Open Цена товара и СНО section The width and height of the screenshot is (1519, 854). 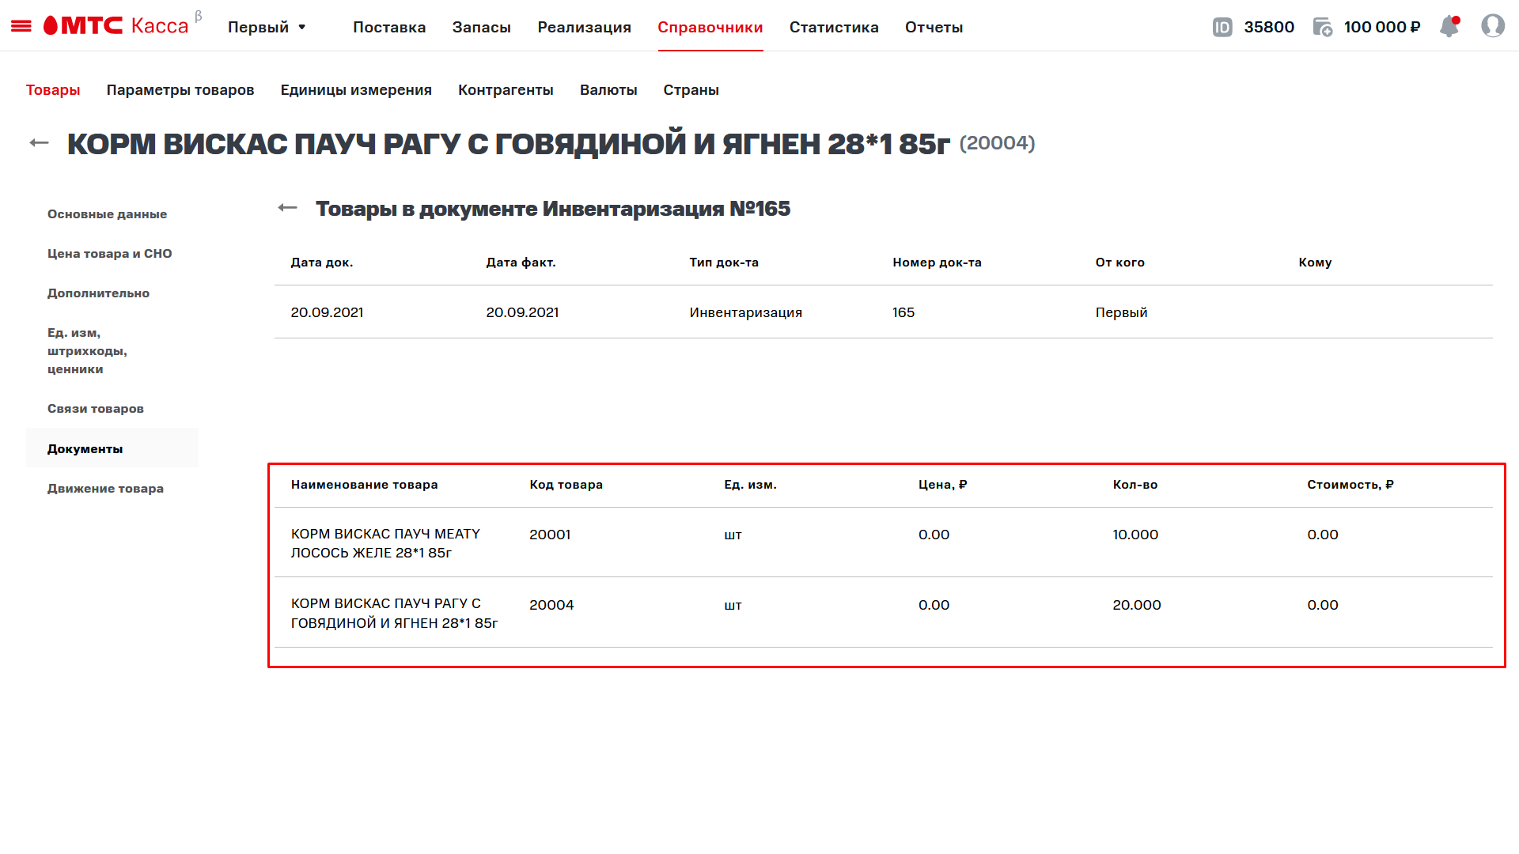pyautogui.click(x=110, y=254)
